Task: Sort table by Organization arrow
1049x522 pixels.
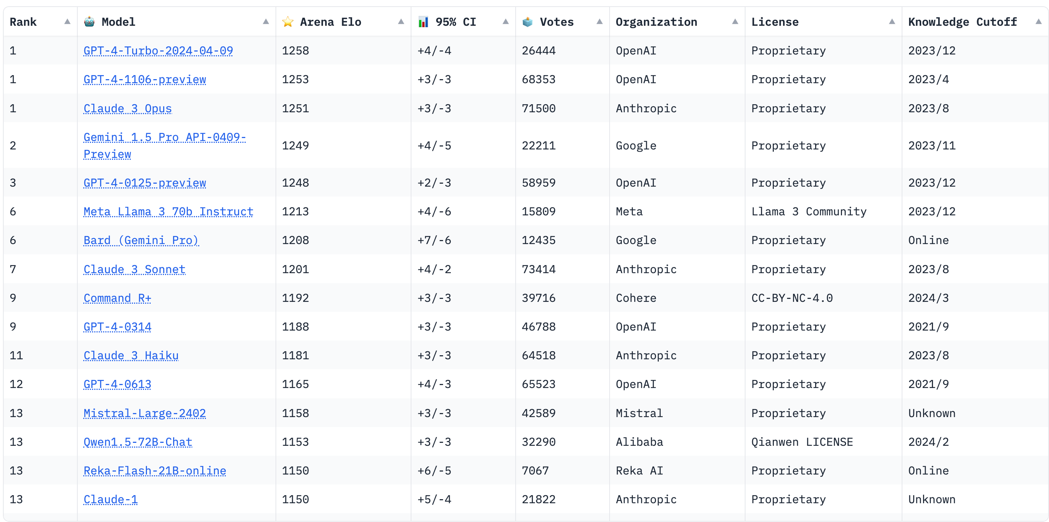Action: (x=734, y=22)
